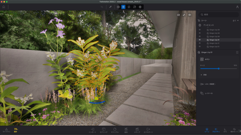Open the user account icon
This screenshot has height=135, width=241.
click(237, 7)
